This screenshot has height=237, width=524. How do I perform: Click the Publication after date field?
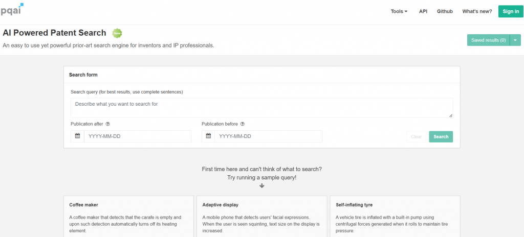(137, 136)
